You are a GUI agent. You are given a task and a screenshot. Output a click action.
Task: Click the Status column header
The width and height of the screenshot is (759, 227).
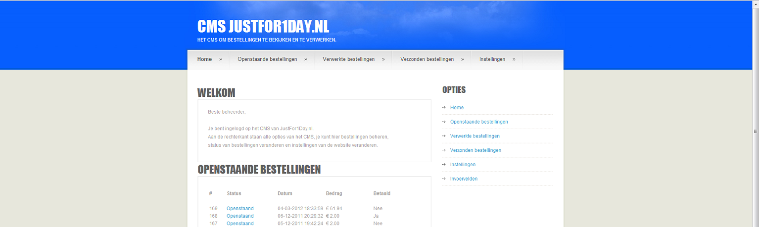(x=234, y=193)
